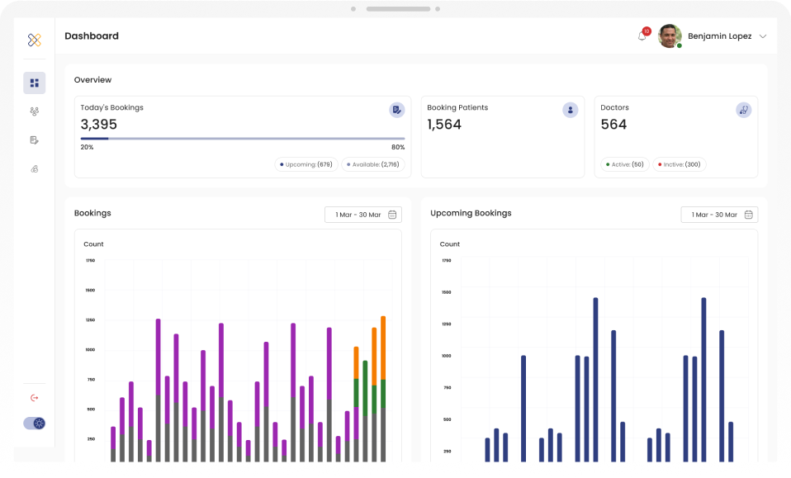Click Today's Bookings edit icon
This screenshot has height=478, width=791.
(x=397, y=110)
